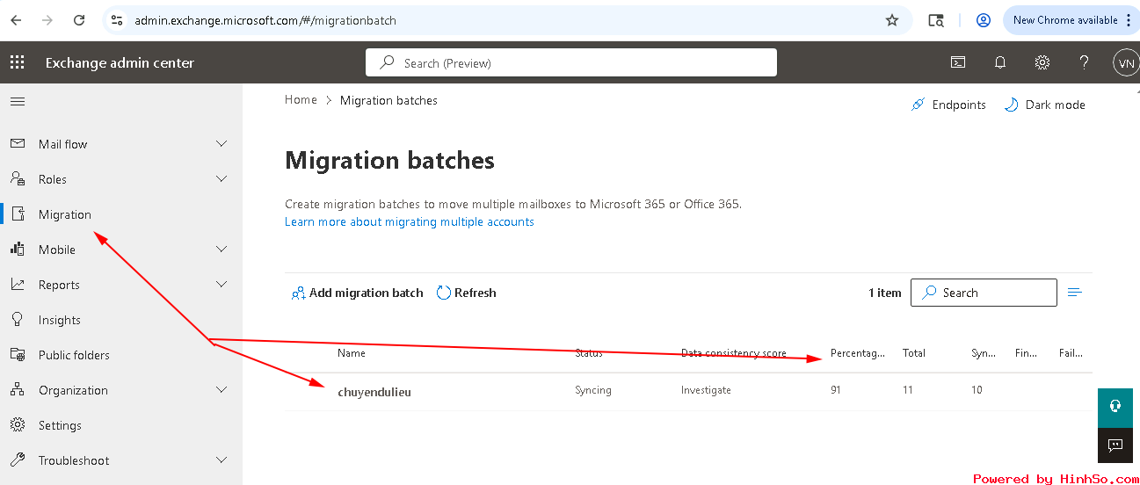Go back in browser history
Image resolution: width=1140 pixels, height=485 pixels.
(16, 20)
